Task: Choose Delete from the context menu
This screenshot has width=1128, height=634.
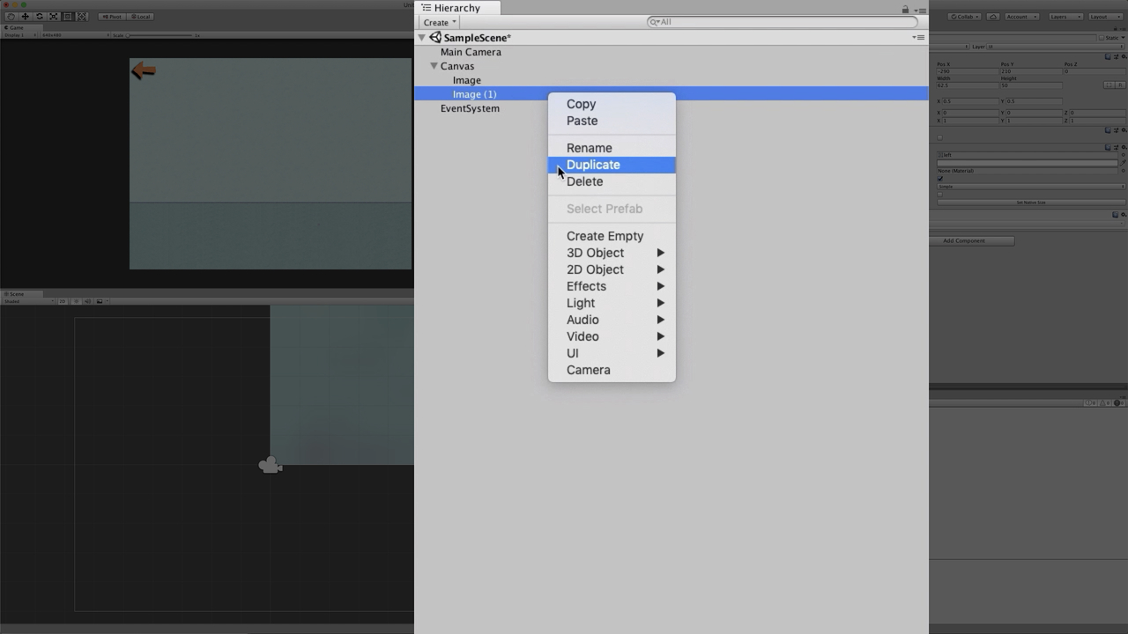Action: coord(585,181)
